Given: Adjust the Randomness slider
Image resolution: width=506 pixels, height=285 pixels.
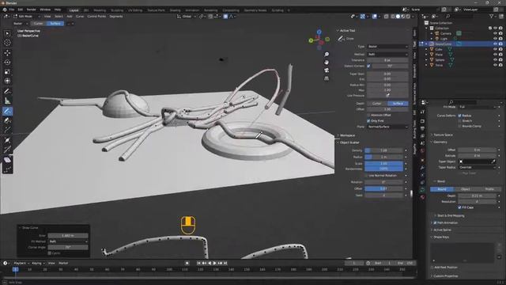Looking at the screenshot, I should click(383, 169).
